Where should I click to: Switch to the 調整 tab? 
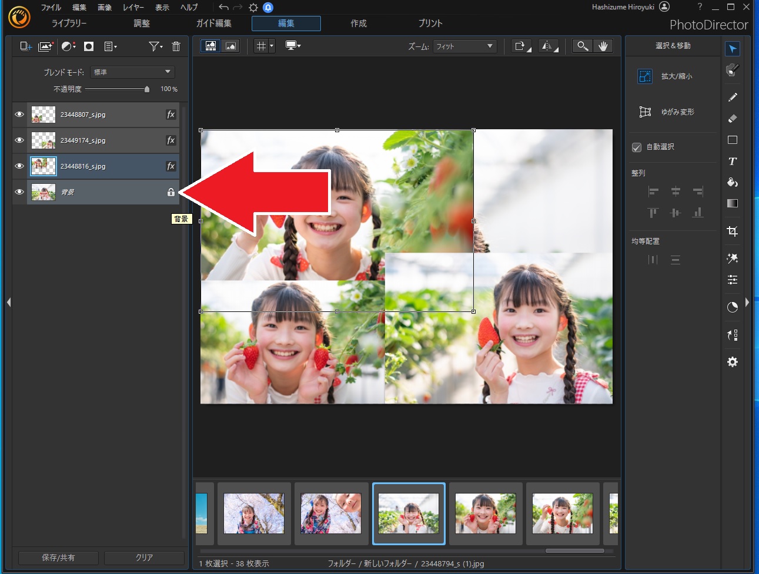coord(142,24)
